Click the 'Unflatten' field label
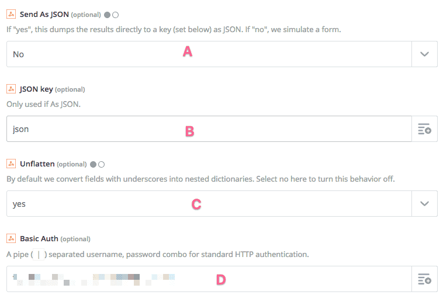The width and height of the screenshot is (443, 302). tap(37, 164)
